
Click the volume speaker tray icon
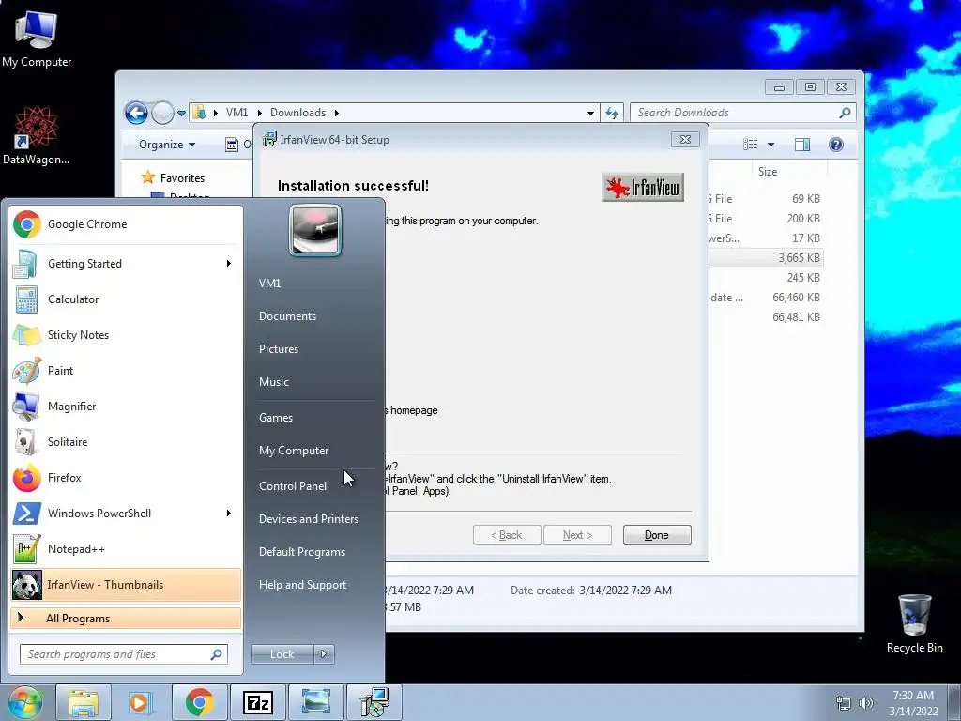(866, 703)
